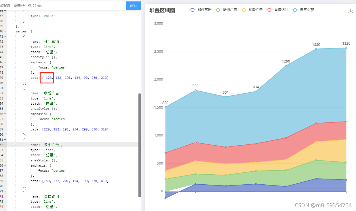356x211 pixels.
Task: Click the 堆叠区域图 chart title
Action: pyautogui.click(x=162, y=10)
